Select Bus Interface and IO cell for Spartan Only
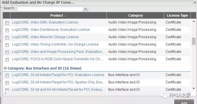197x104 pixels. click(x=124, y=82)
